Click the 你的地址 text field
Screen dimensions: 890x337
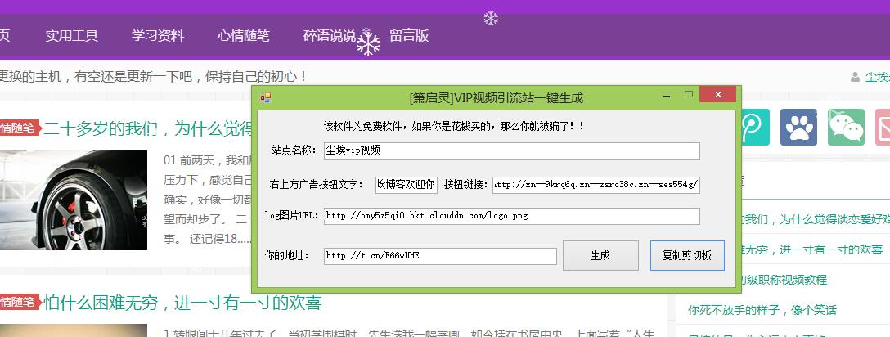pyautogui.click(x=440, y=256)
